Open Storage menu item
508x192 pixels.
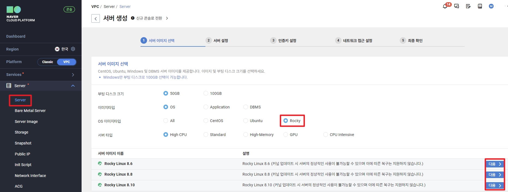click(22, 132)
